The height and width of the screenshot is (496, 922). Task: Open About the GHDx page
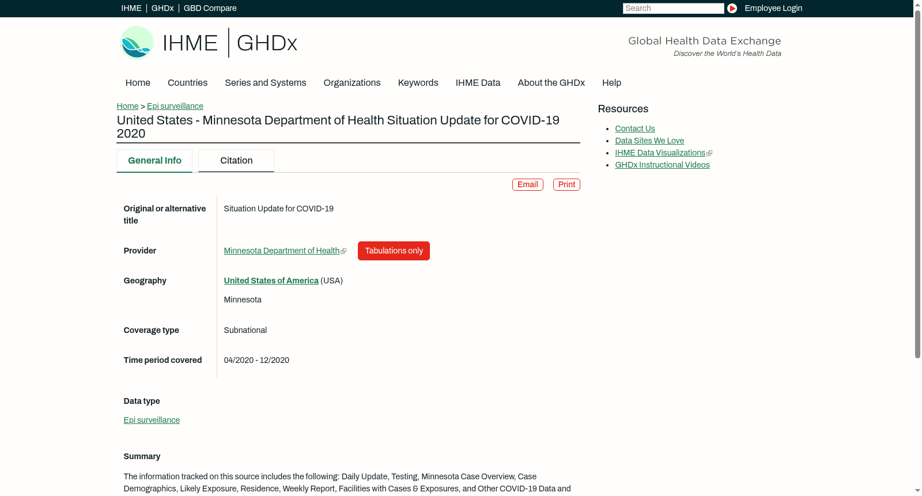tap(551, 83)
